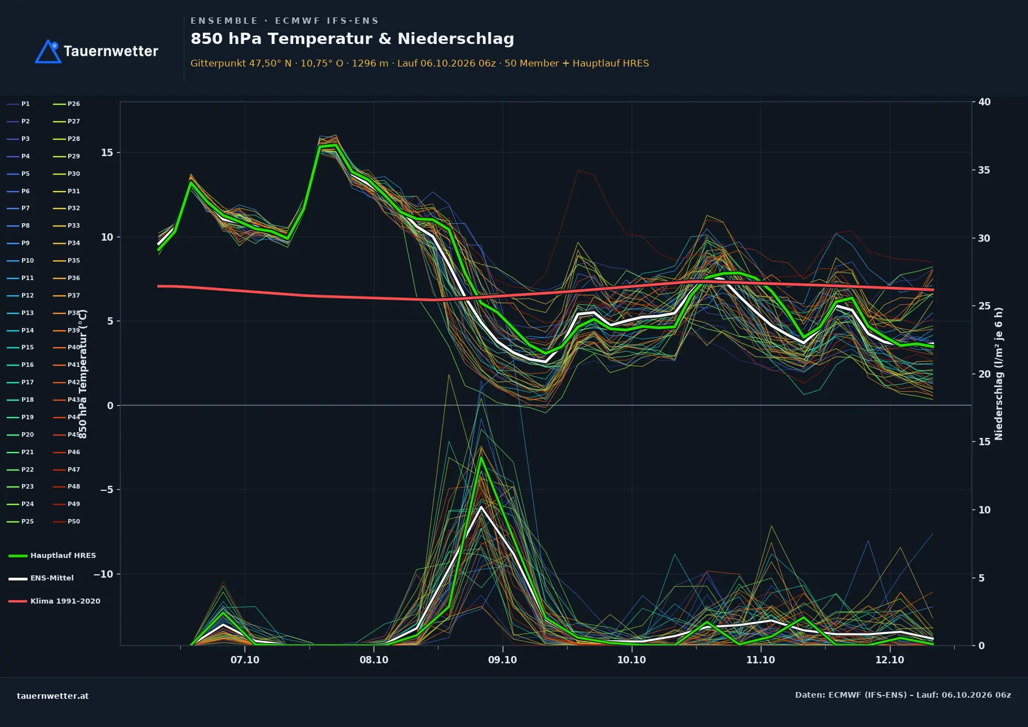The image size is (1028, 727).
Task: Click legend entry P15
Action: pos(20,348)
